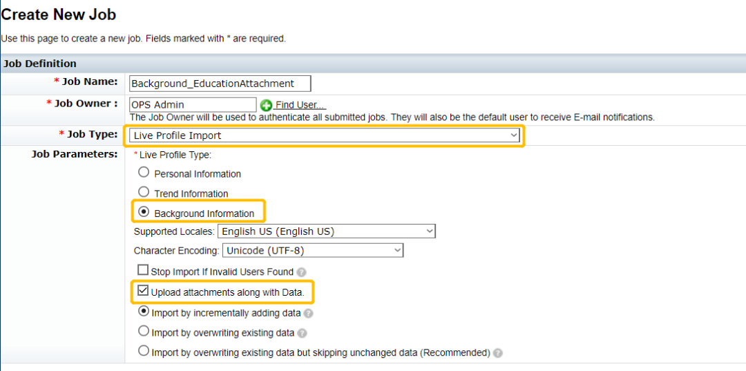This screenshot has height=371, width=746.
Task: Click into the Job Name field
Action: coord(220,83)
